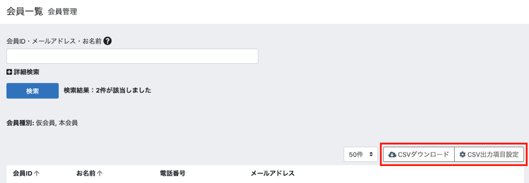Sort by 会員ID using its arrow icon
529x183 pixels.
37,174
